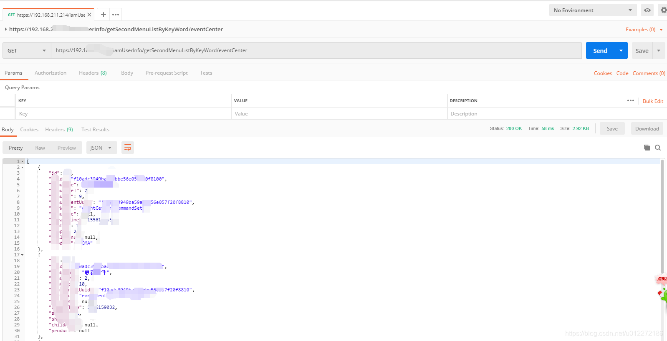The width and height of the screenshot is (667, 341).
Task: Click the 58 ms response time
Action: click(548, 128)
